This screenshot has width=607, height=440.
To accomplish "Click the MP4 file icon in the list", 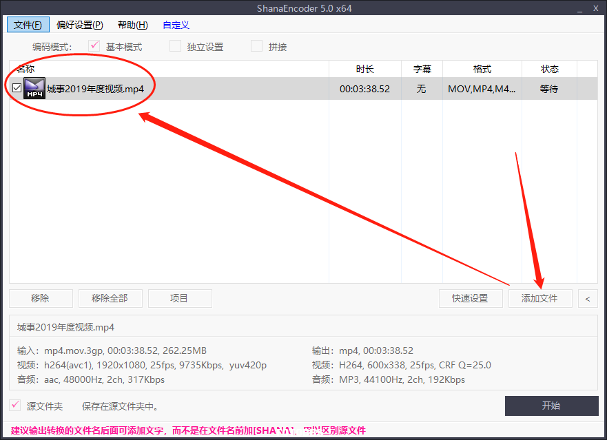I will (34, 88).
